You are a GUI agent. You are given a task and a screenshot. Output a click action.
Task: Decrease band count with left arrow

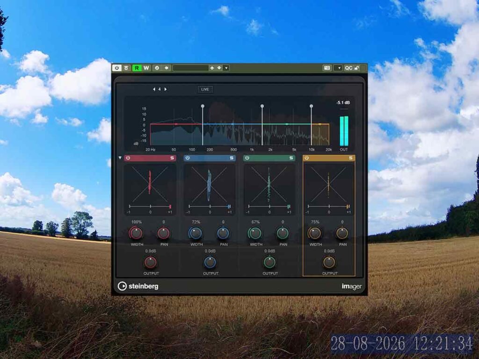click(154, 89)
